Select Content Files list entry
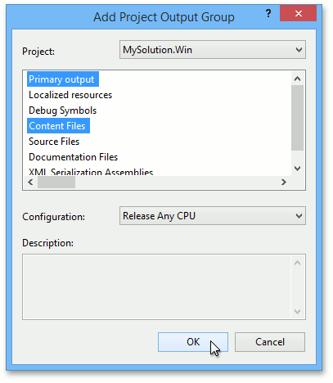The image size is (333, 383). 58,126
